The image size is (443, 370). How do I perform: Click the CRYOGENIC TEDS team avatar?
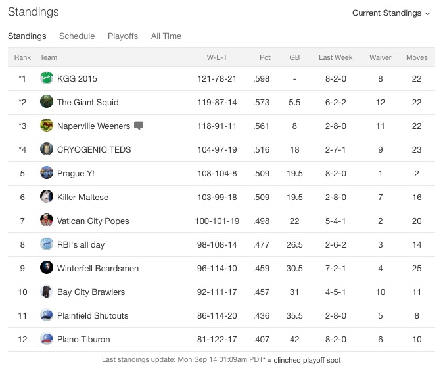click(47, 149)
